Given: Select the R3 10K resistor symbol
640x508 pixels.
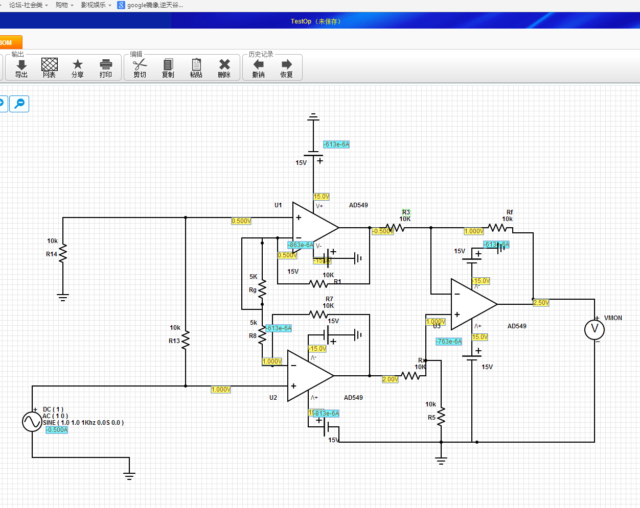Looking at the screenshot, I should [x=395, y=228].
